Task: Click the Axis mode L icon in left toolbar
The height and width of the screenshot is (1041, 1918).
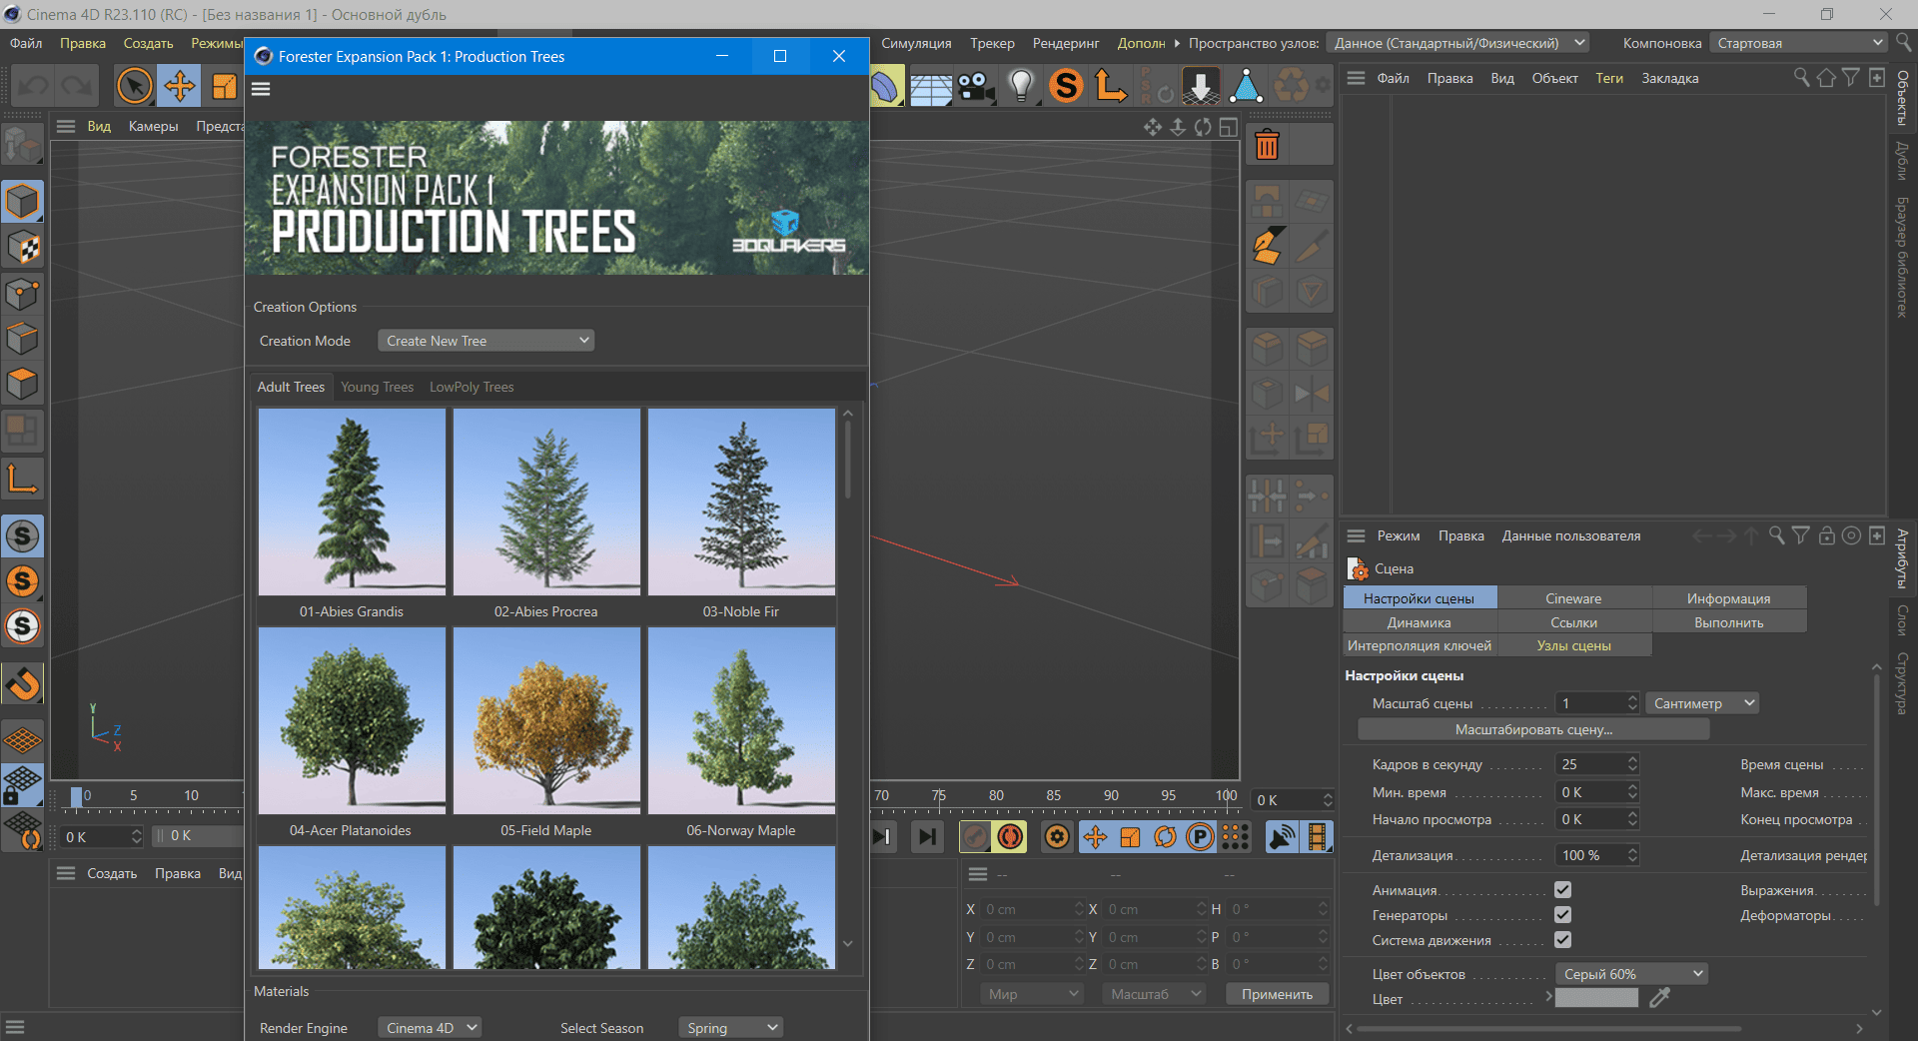Action: [22, 480]
